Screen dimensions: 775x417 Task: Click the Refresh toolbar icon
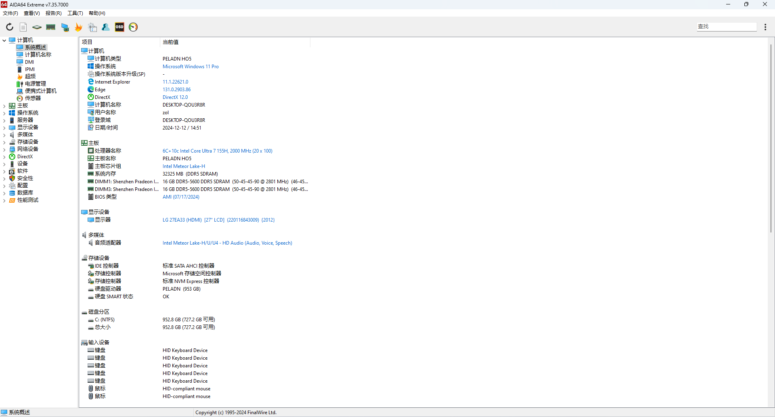tap(10, 27)
